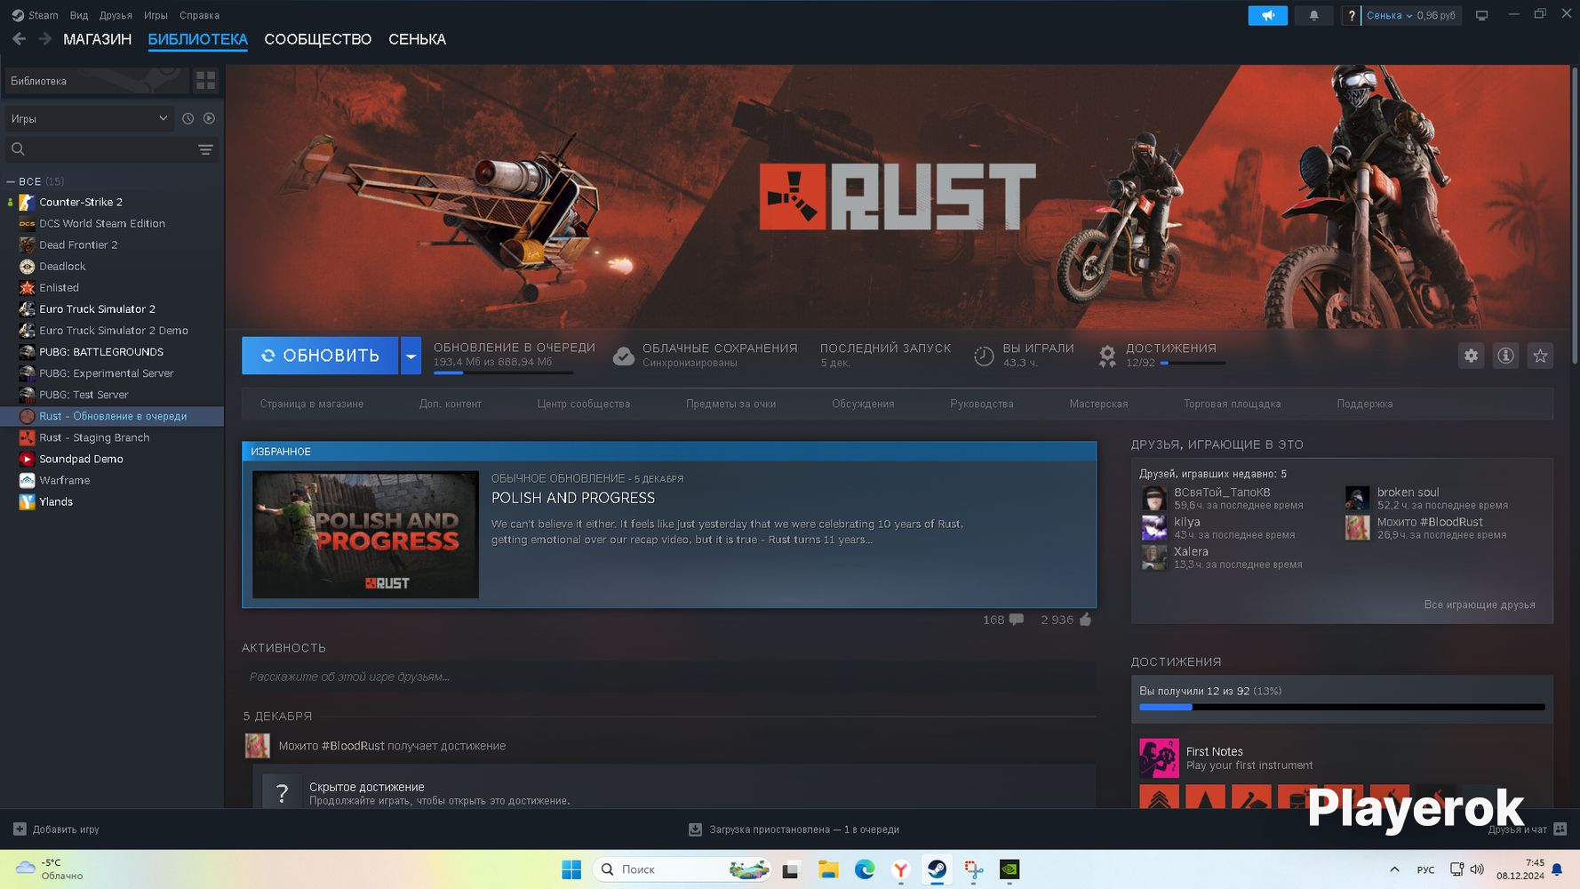
Task: Open Windows Start menu
Action: click(571, 869)
